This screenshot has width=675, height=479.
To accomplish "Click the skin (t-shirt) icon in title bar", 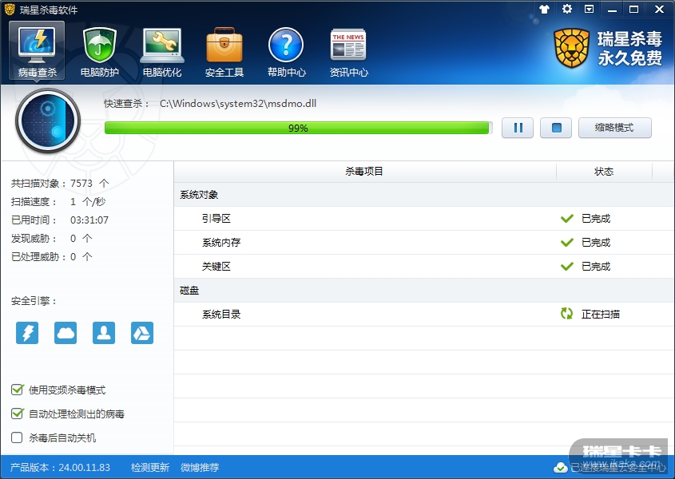I will click(x=545, y=9).
